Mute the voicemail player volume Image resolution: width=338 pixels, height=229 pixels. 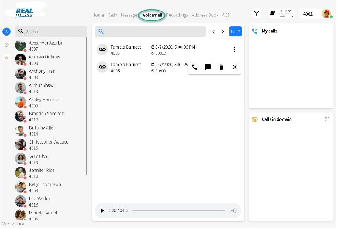pos(234,211)
